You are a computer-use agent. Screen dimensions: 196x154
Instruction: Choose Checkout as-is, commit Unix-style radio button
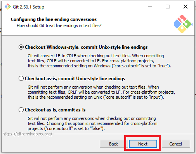pos(21,79)
